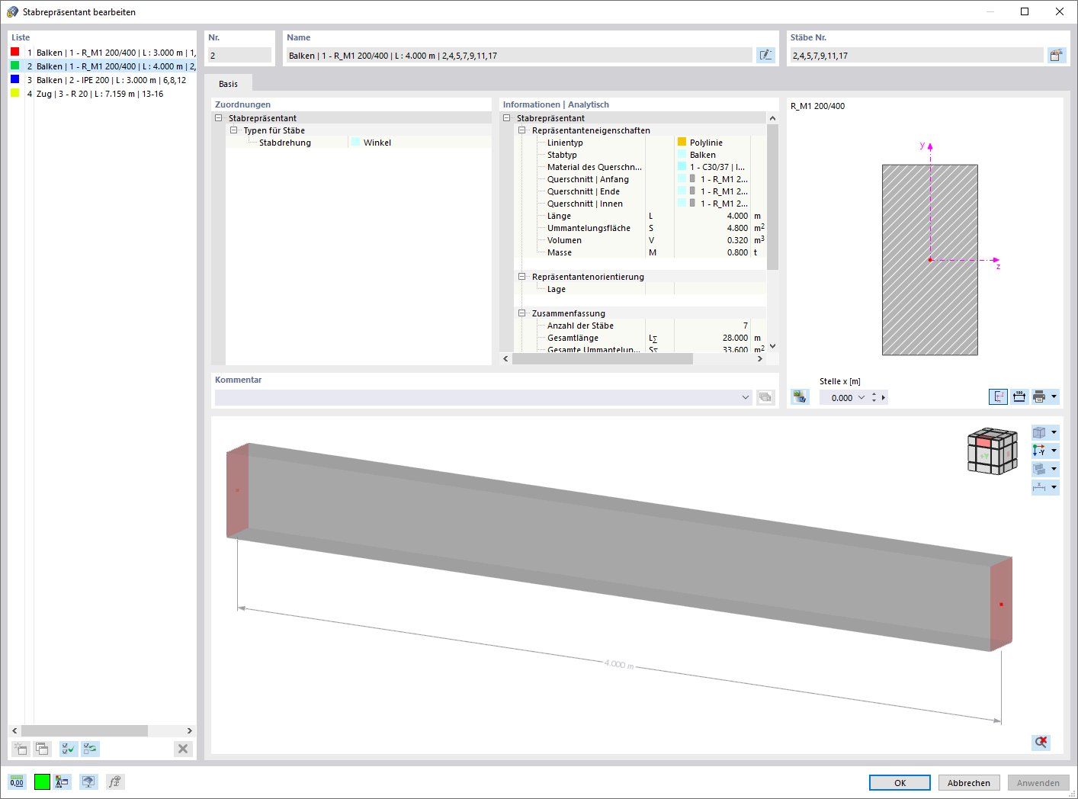Image resolution: width=1078 pixels, height=799 pixels.
Task: Collapse Stabrepräsentant under Informationen
Action: (x=507, y=118)
